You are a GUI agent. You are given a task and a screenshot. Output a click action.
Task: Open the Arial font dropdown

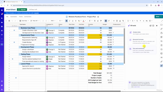[x=53, y=21]
